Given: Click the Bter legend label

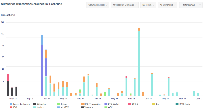Looking at the screenshot, I should [157, 104].
